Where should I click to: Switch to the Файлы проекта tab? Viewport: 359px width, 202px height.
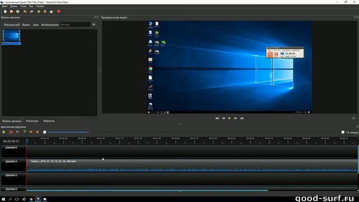coord(12,121)
